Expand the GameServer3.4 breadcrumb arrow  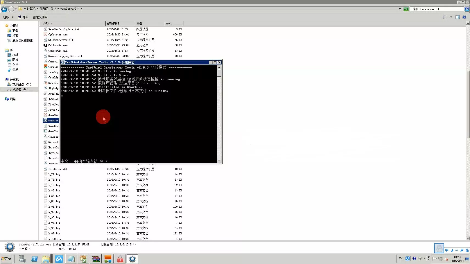point(82,9)
